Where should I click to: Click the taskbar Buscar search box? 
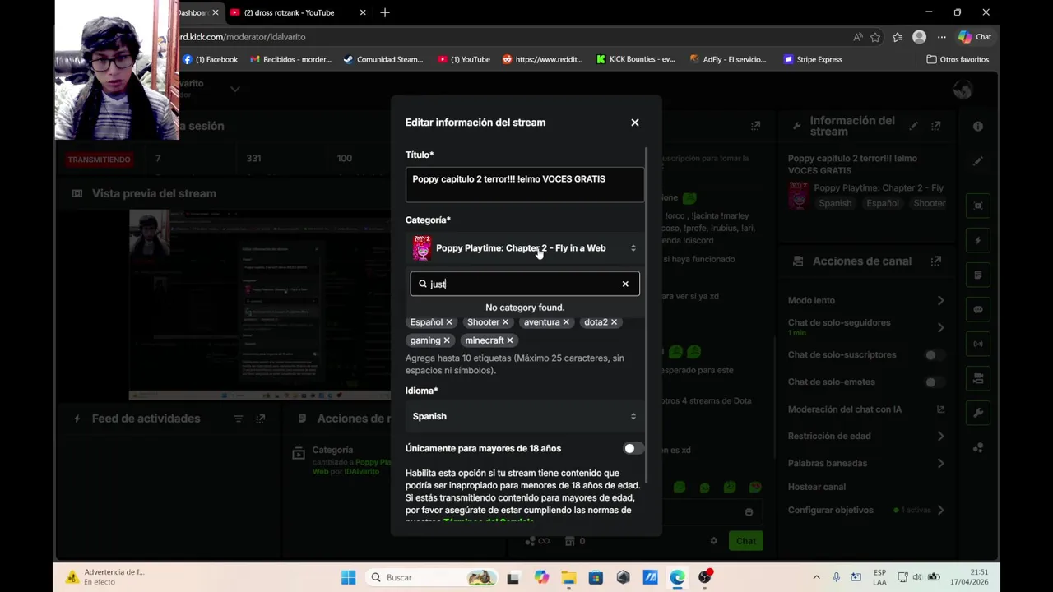point(432,577)
